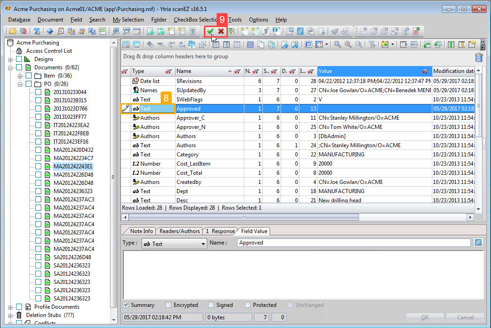Select the zoom-in magnifier icon on the grid toolbar
This screenshot has height=328, width=491.
[336, 44]
